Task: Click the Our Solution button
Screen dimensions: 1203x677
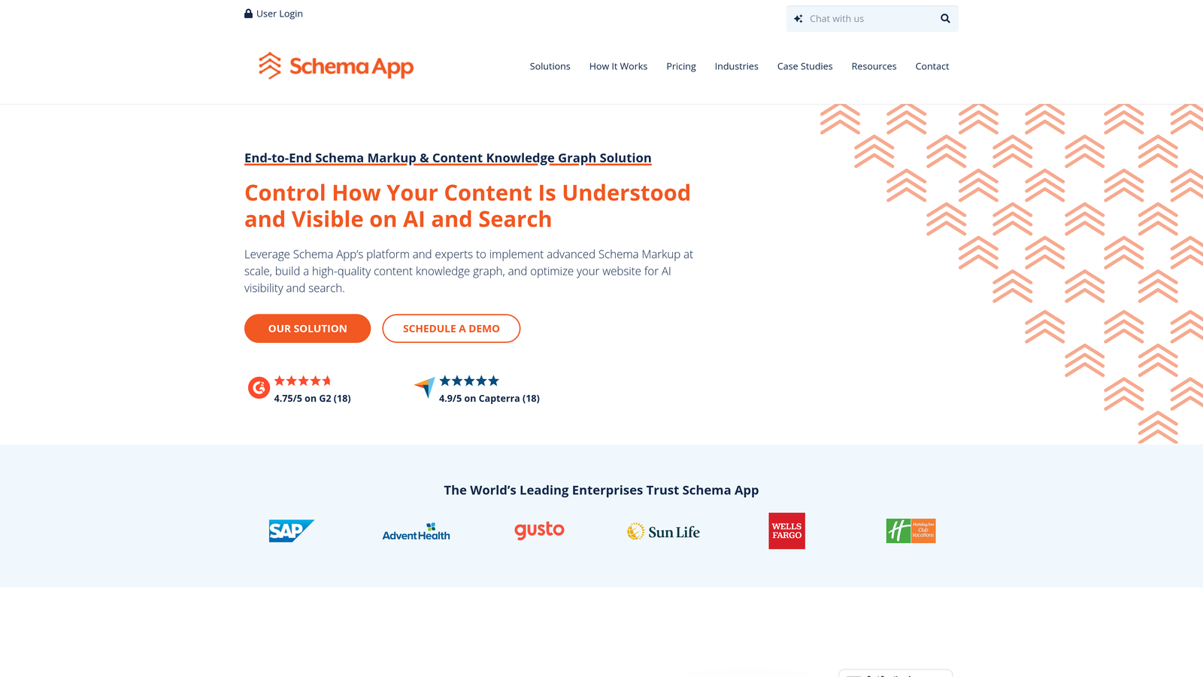Action: tap(308, 329)
